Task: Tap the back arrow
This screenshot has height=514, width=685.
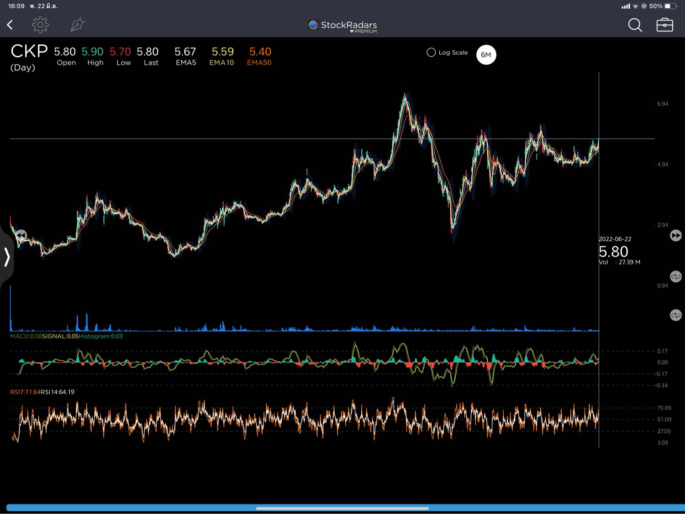Action: (10, 25)
